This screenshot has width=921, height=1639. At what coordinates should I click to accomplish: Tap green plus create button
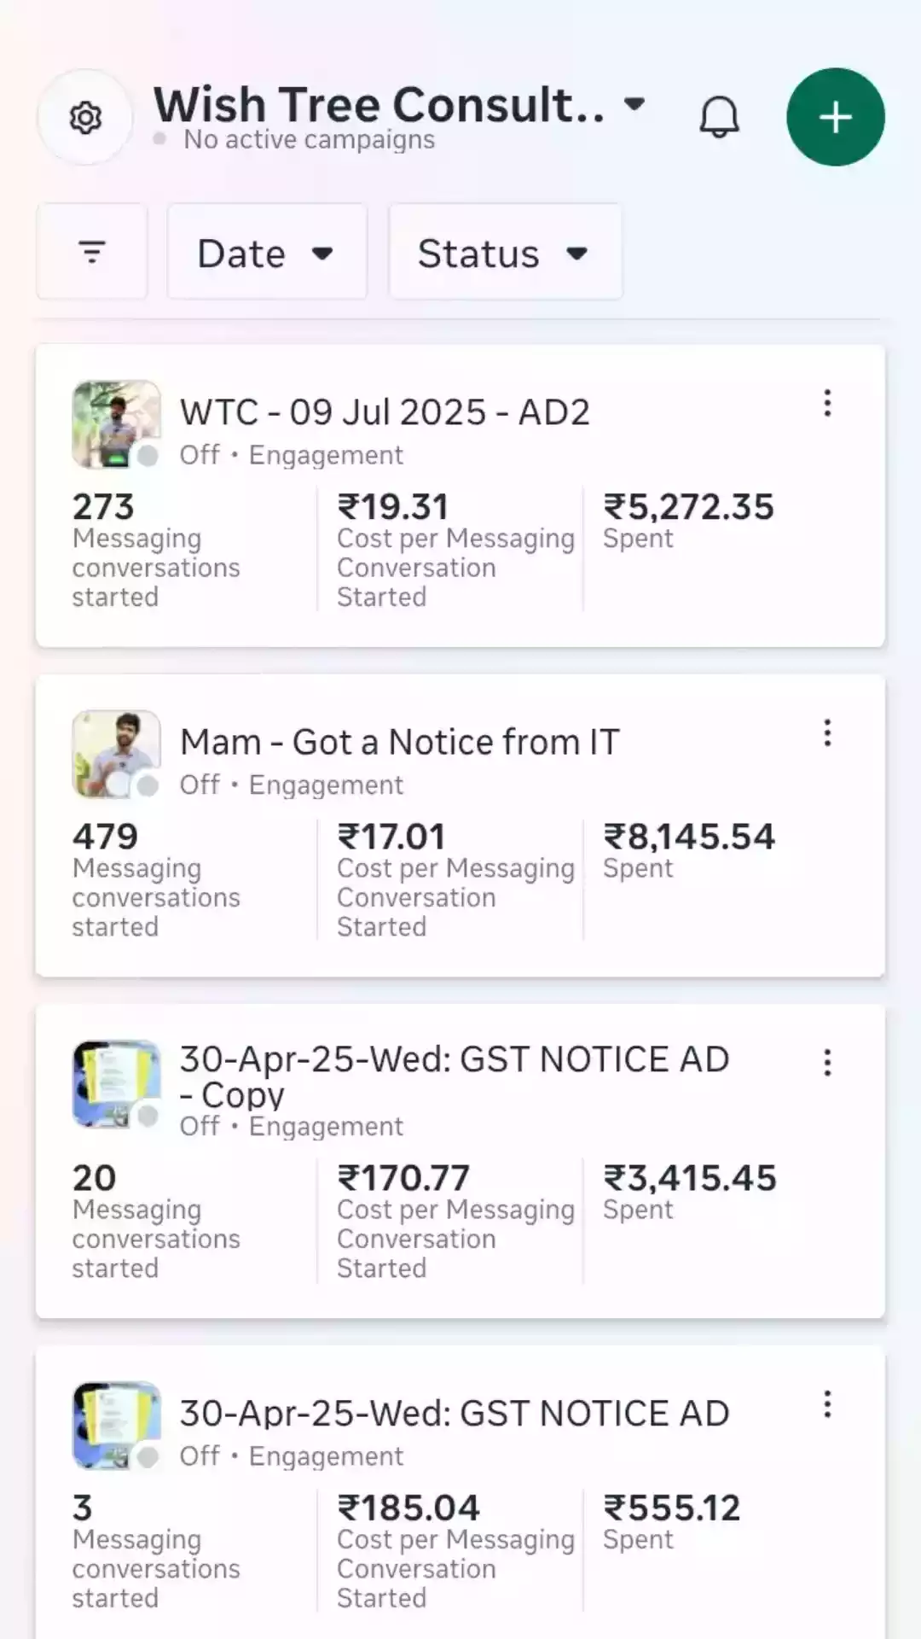point(835,117)
